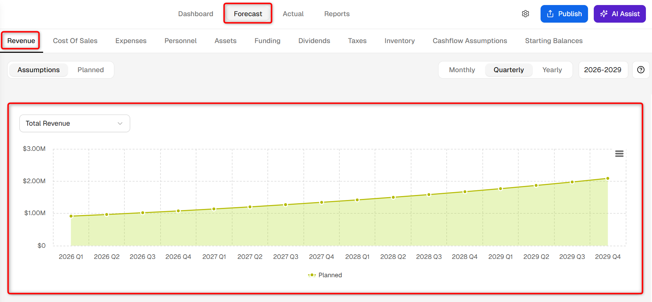Viewport: 652px width, 302px height.
Task: Switch to the Forecast tab
Action: (x=248, y=14)
